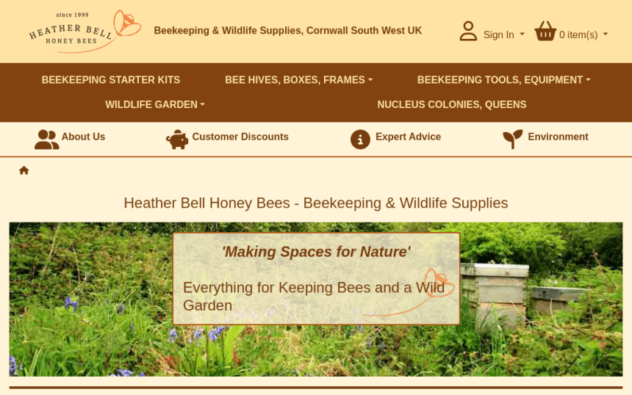Open the Wildlife Garden menu
632x395 pixels.
(x=155, y=104)
